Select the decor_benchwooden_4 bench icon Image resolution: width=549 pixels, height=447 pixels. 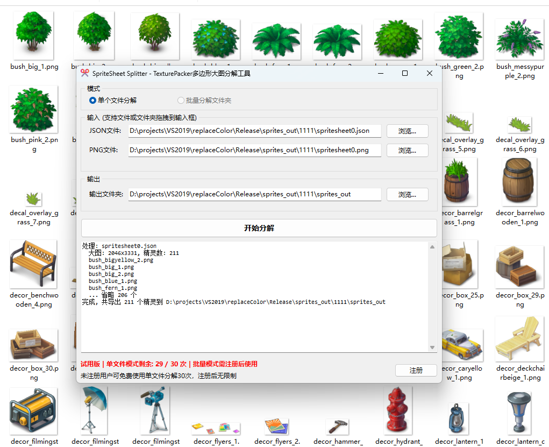pos(33,264)
